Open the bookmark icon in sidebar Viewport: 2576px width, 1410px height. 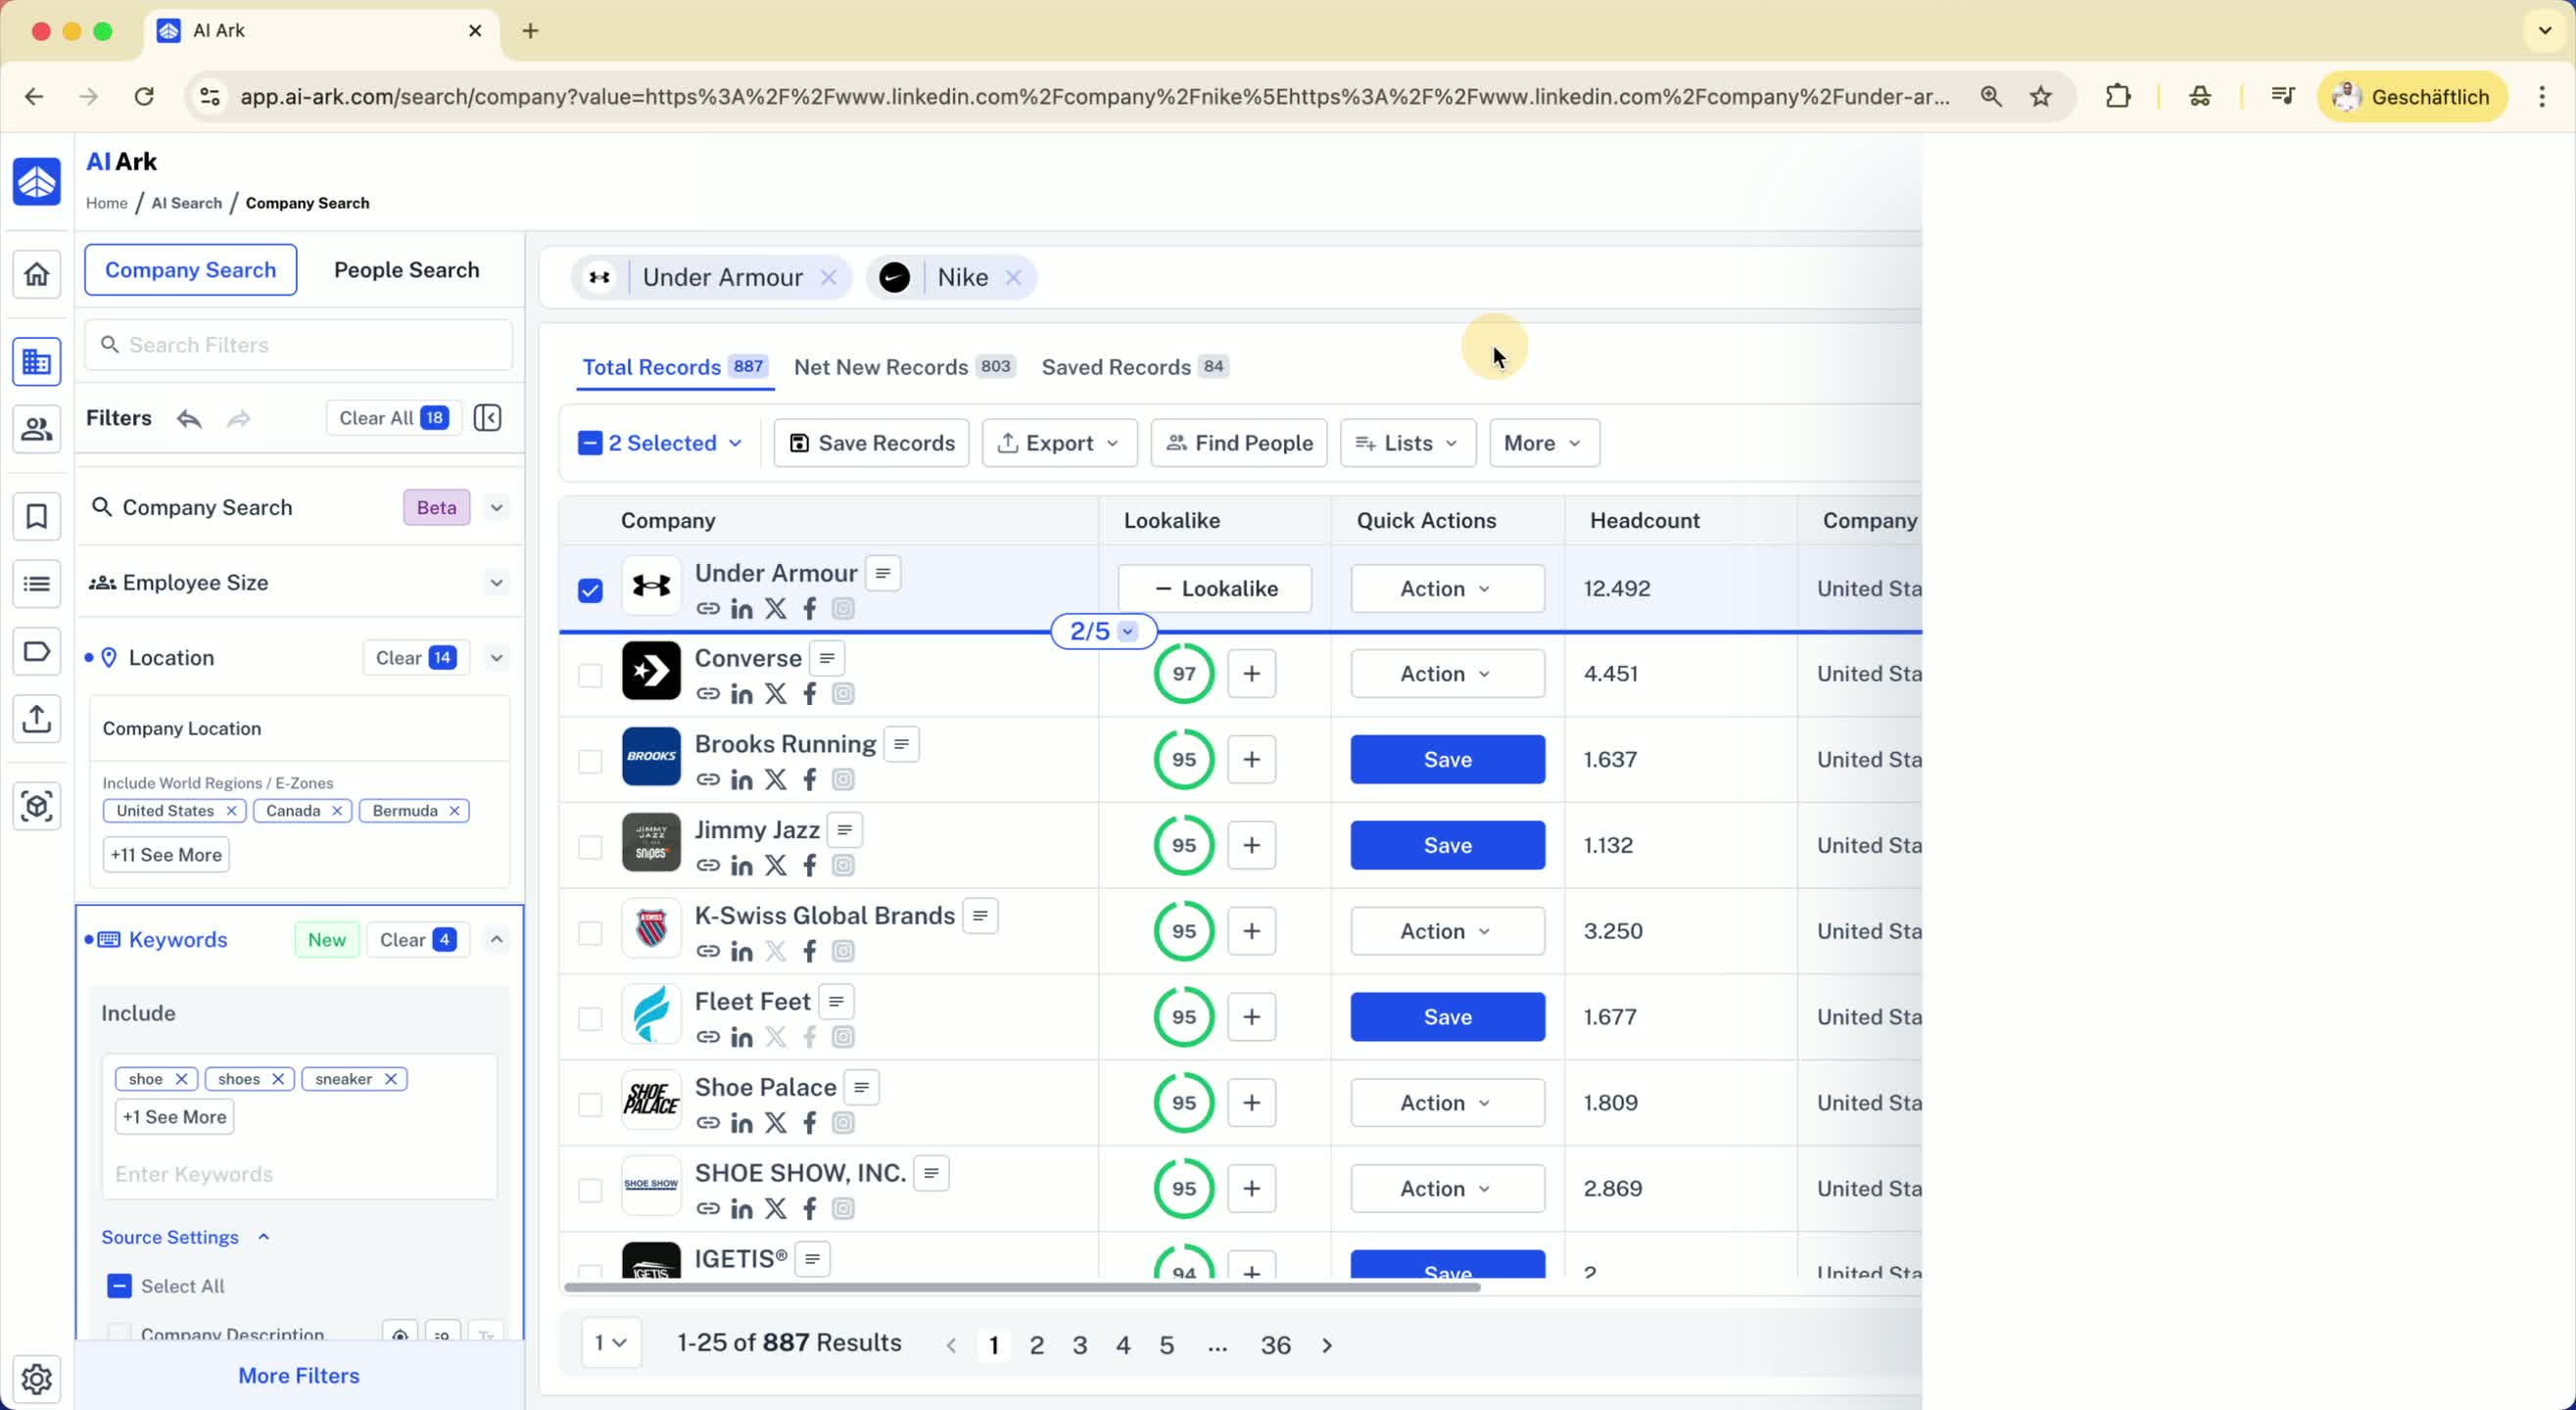[37, 516]
